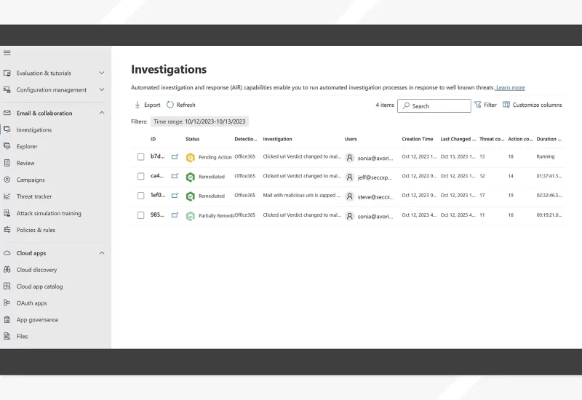
Task: Click the 01:37:41 duration value
Action: [x=549, y=176]
